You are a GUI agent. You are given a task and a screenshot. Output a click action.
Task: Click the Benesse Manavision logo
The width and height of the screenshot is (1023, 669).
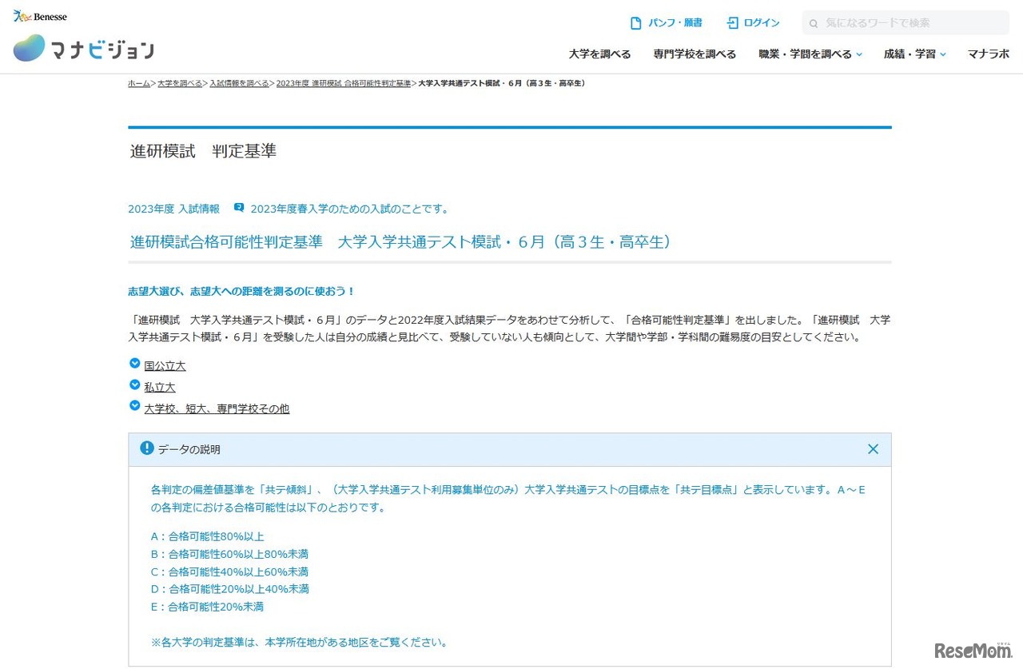coord(83,48)
